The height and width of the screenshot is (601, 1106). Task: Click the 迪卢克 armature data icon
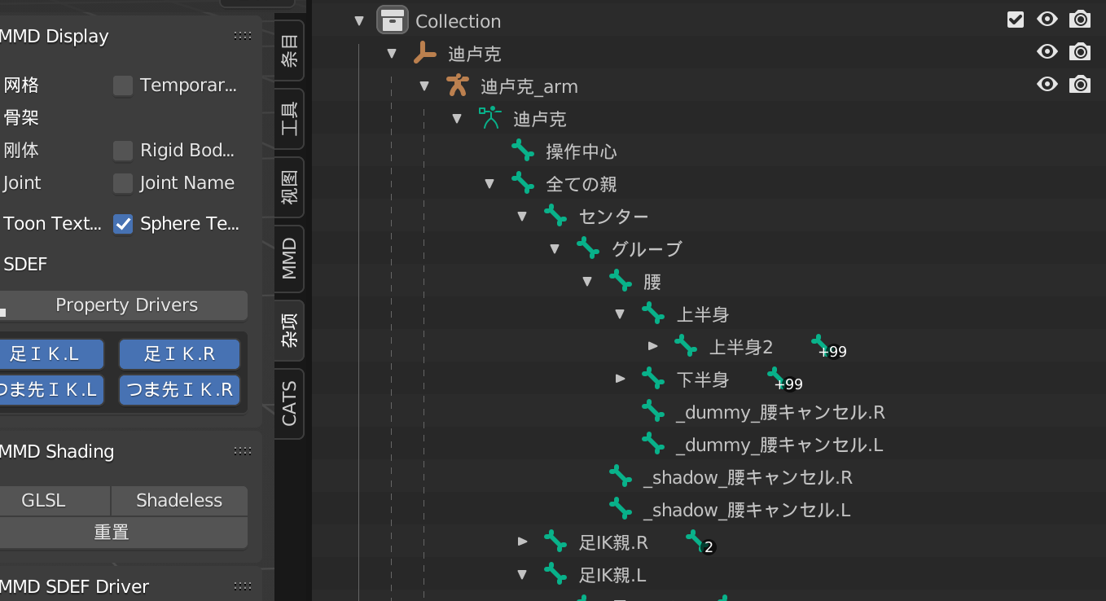[x=489, y=118]
